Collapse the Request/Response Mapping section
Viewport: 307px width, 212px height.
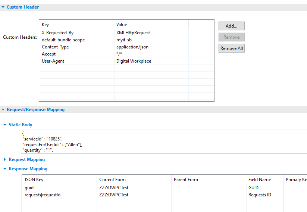coord(3,110)
